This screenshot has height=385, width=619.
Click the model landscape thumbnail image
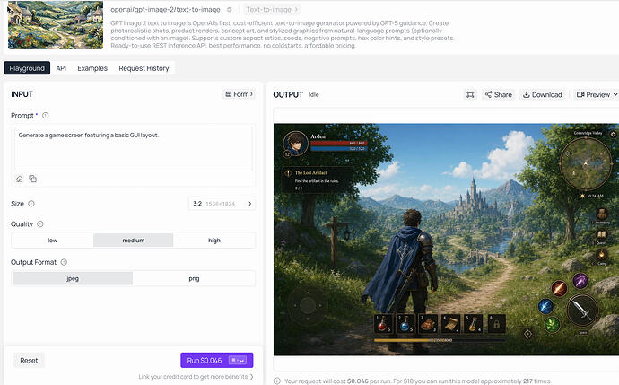pos(56,25)
